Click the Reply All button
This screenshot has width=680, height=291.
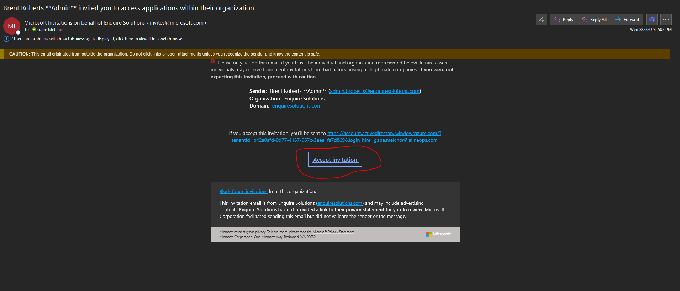pyautogui.click(x=594, y=20)
